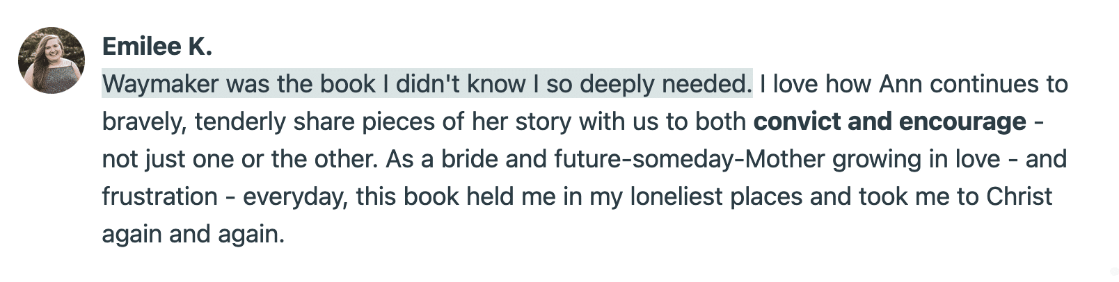
Task: Click the word Waymaker in the review
Action: pos(160,85)
